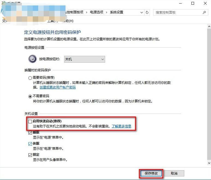Click the 保存修改 button
This screenshot has width=211, height=180.
point(151,173)
